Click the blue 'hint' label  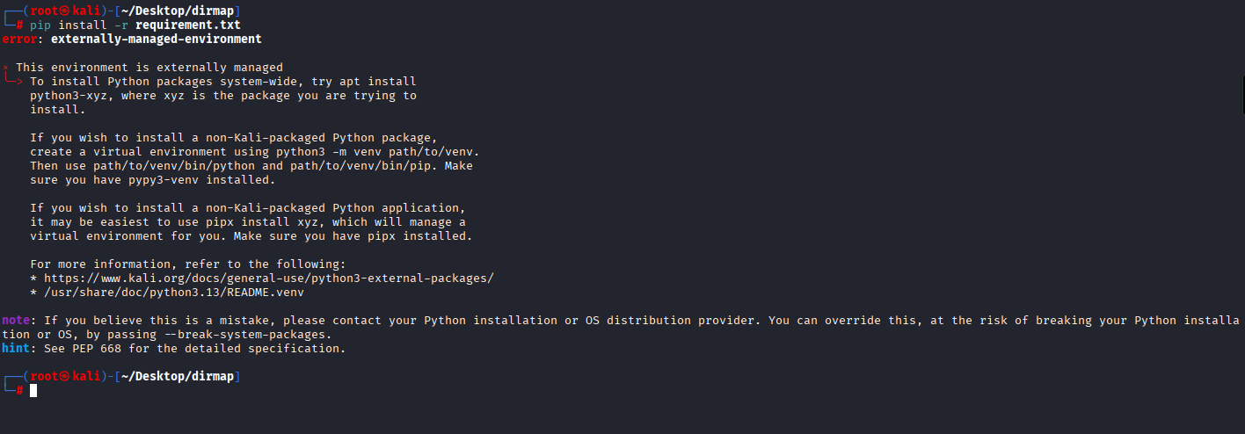coord(16,349)
